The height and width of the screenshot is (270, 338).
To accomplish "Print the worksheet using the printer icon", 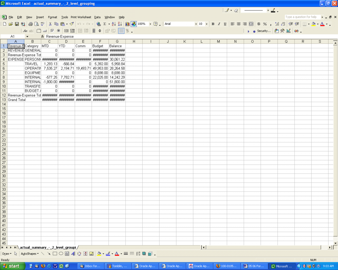I will 30,24.
